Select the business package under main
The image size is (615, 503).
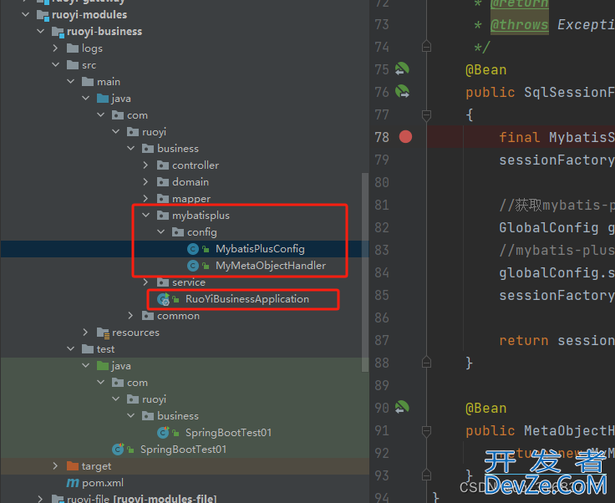click(x=178, y=149)
